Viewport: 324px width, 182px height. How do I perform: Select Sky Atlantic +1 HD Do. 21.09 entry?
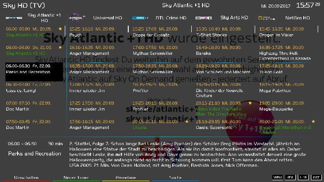coord(34,50)
